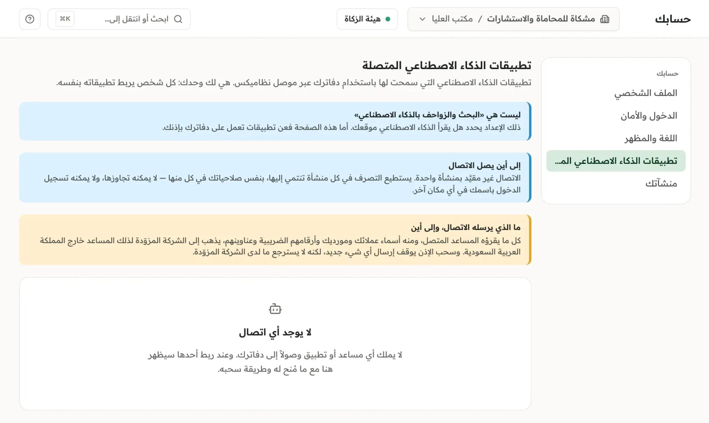Click the مكتب العليا breadcrumb text
The height and width of the screenshot is (423, 709).
tap(452, 19)
